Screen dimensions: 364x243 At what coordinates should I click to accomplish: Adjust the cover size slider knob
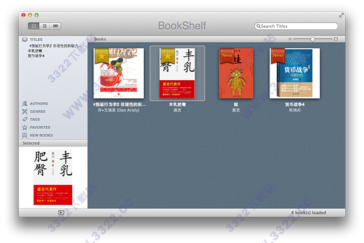point(312,39)
